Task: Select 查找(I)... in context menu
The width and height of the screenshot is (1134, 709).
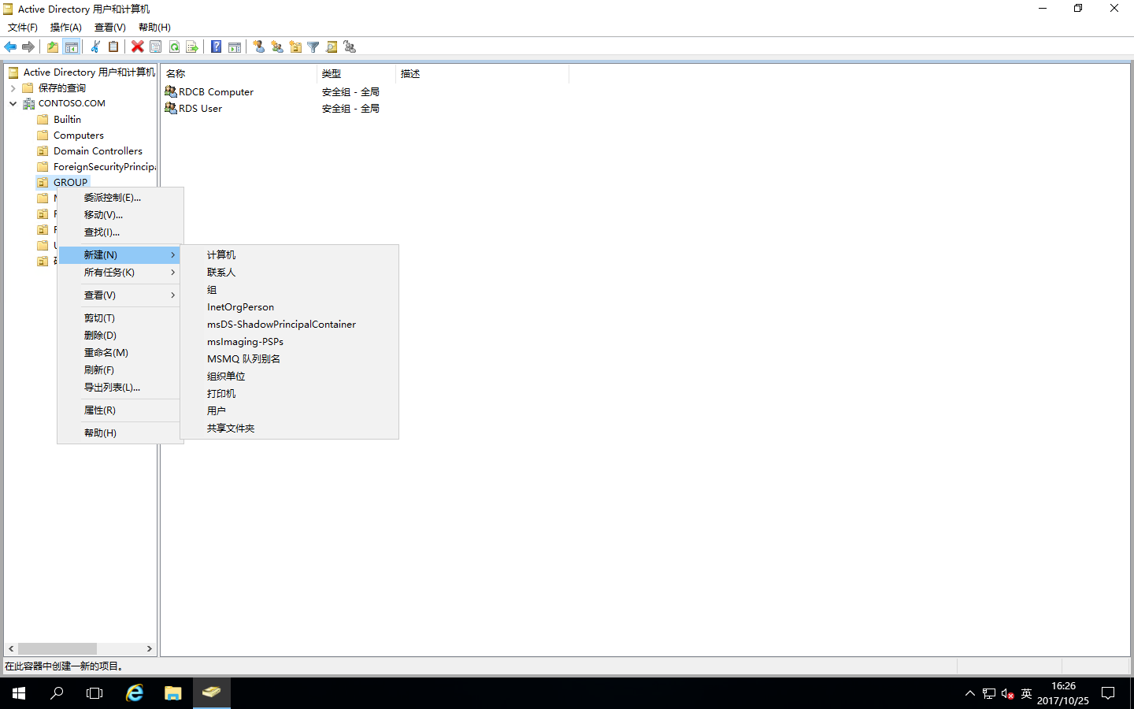Action: click(x=120, y=232)
